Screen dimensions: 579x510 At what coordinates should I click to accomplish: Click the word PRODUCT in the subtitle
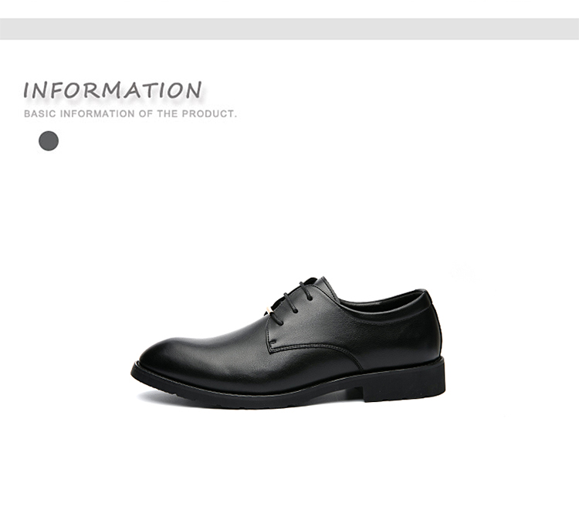pos(208,113)
